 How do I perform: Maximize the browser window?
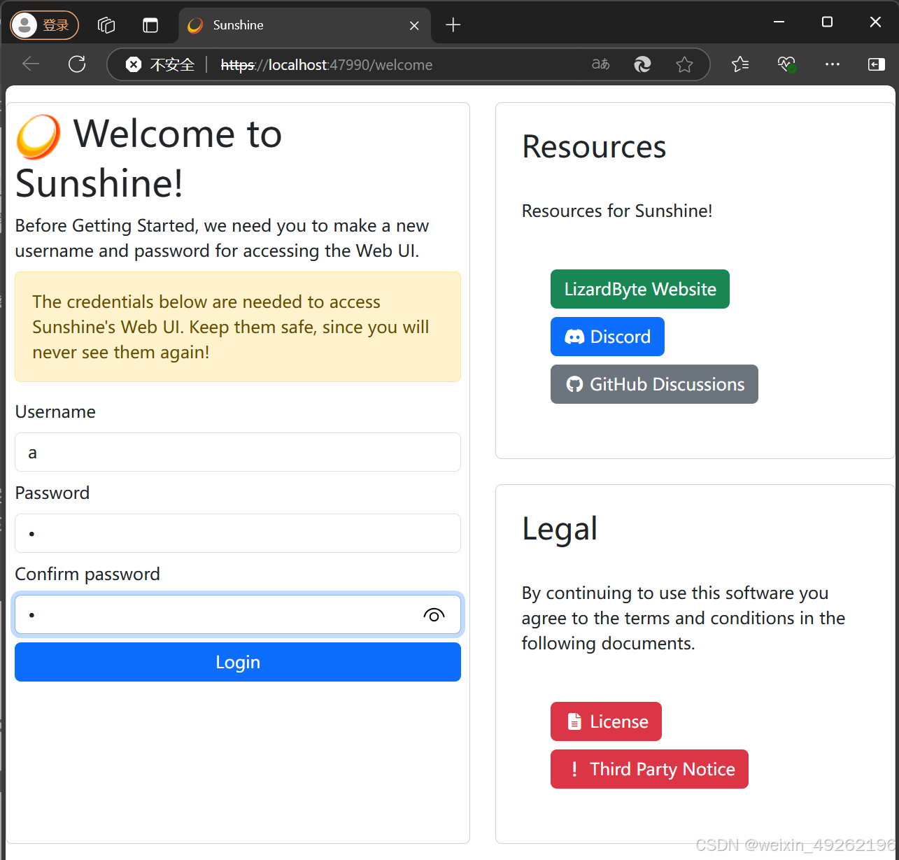(x=827, y=22)
